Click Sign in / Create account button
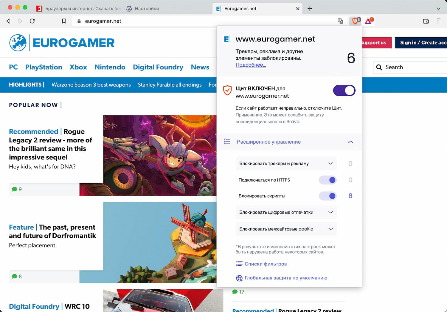 click(x=421, y=43)
